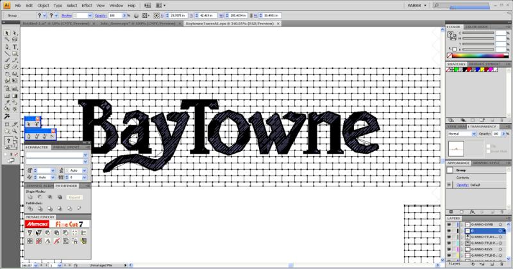This screenshot has width=513, height=269.
Task: Click the Mimaki red logo banner
Action: [x=37, y=224]
